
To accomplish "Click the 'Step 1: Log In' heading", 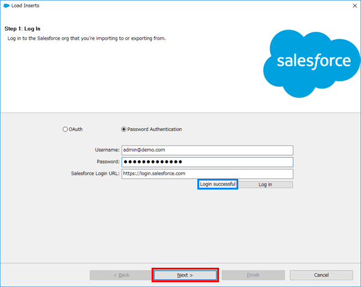I will click(x=22, y=29).
